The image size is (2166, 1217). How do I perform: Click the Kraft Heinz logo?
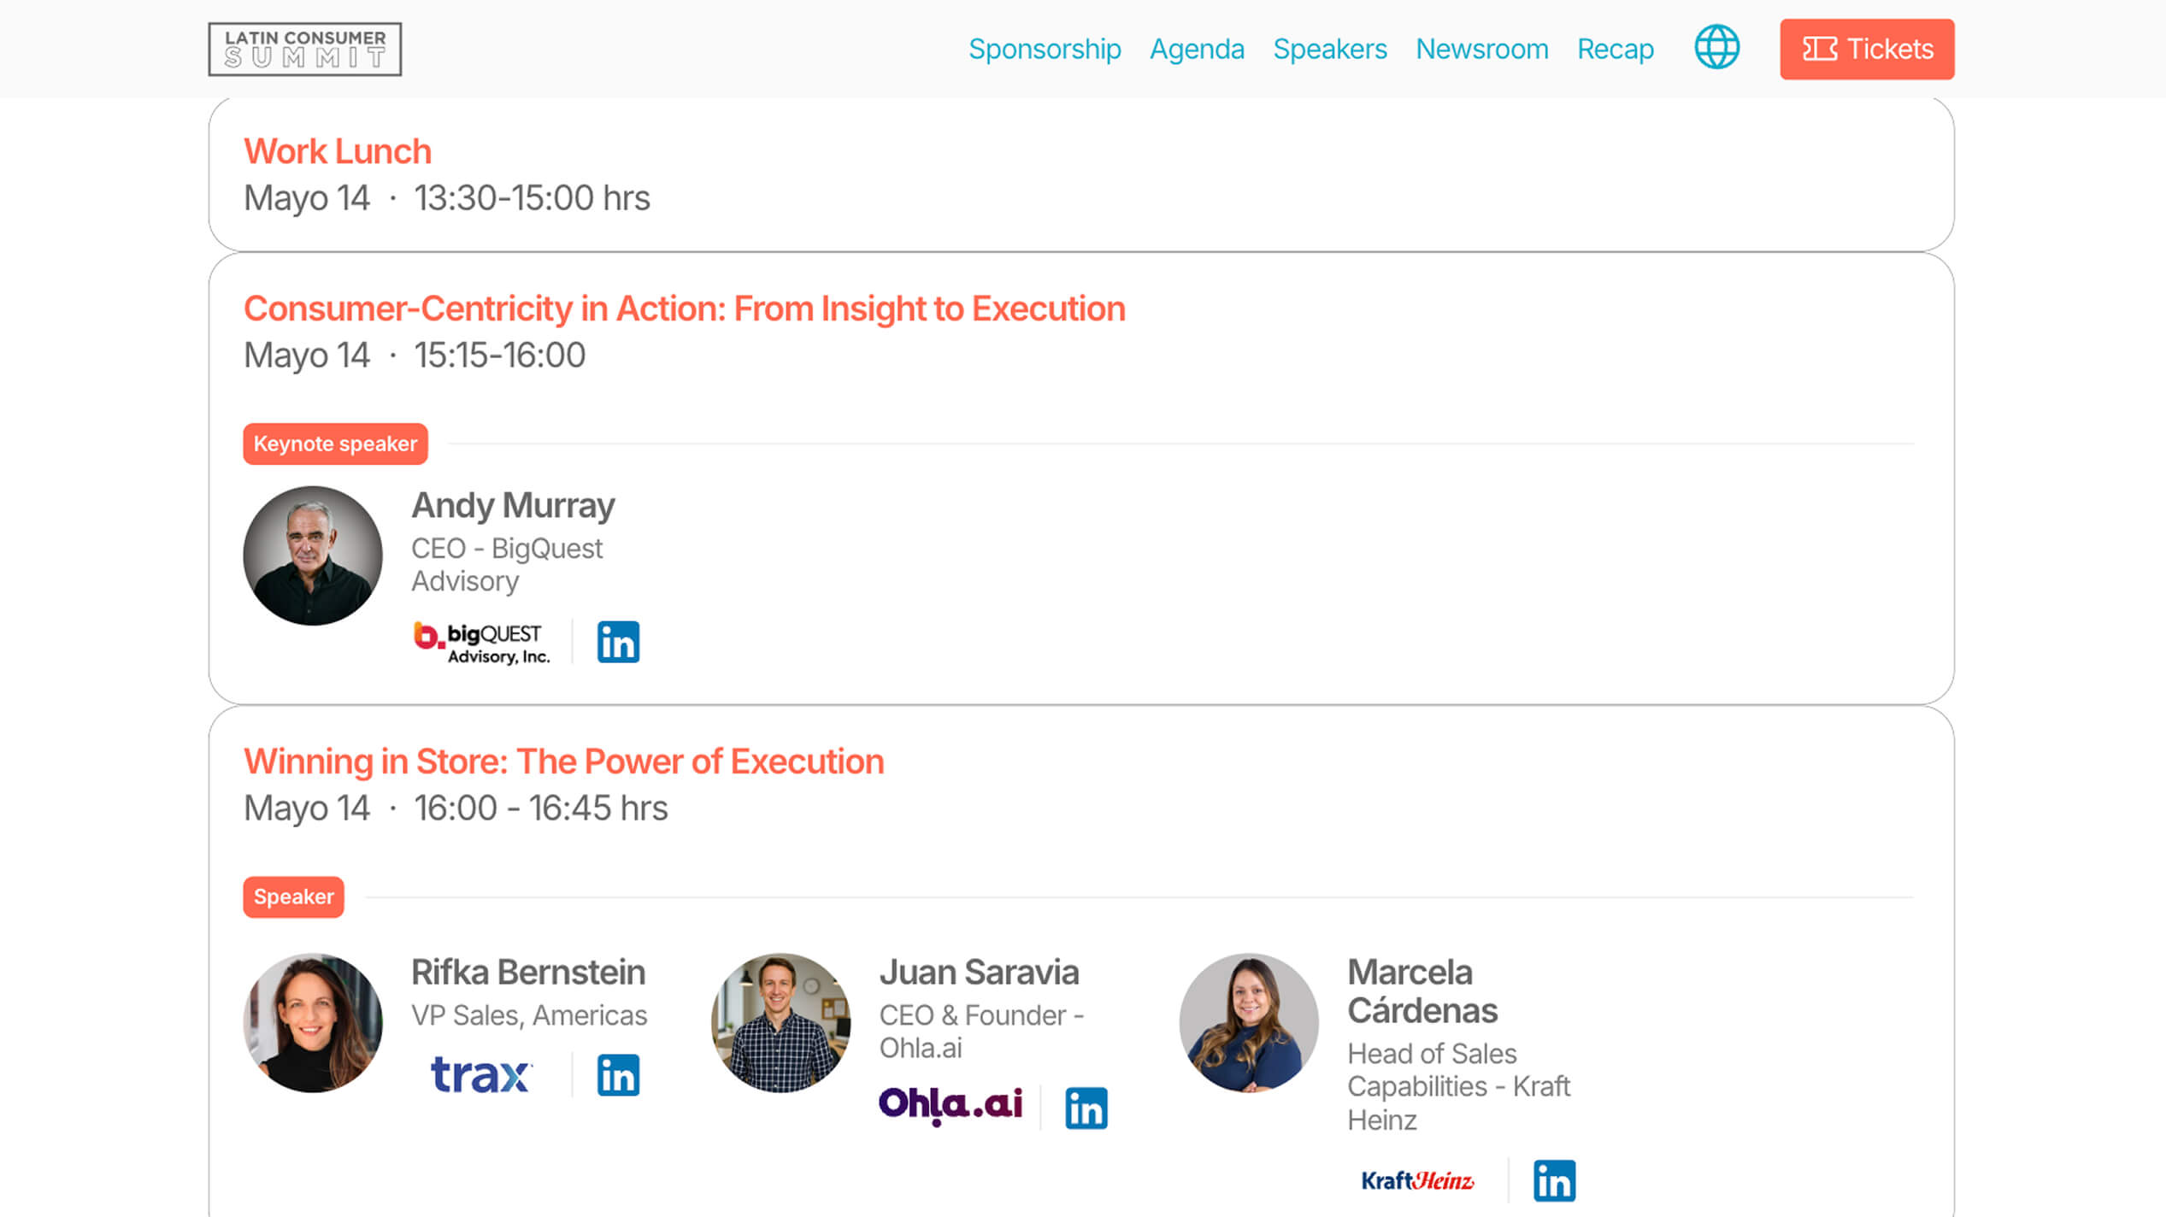pyautogui.click(x=1417, y=1181)
